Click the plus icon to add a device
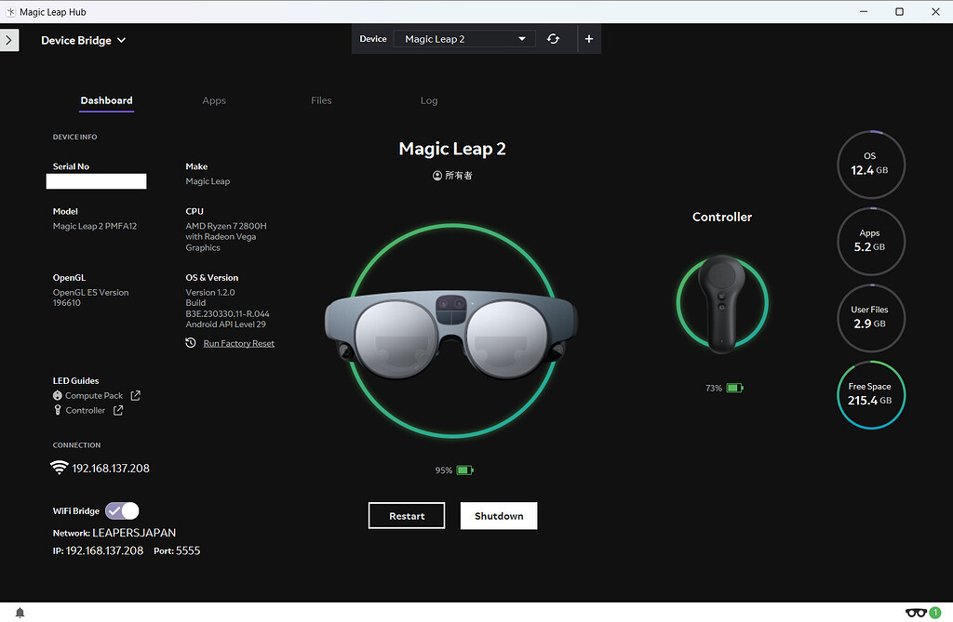The image size is (953, 622). tap(588, 38)
